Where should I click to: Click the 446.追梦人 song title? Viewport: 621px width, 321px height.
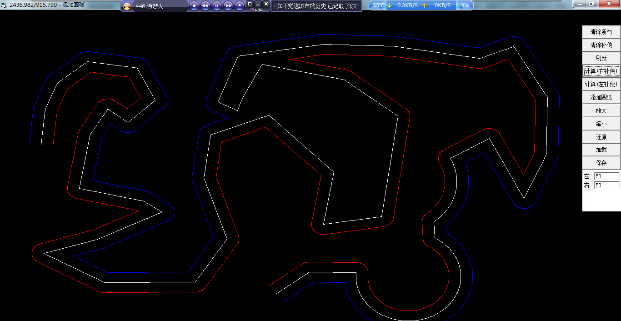(149, 6)
